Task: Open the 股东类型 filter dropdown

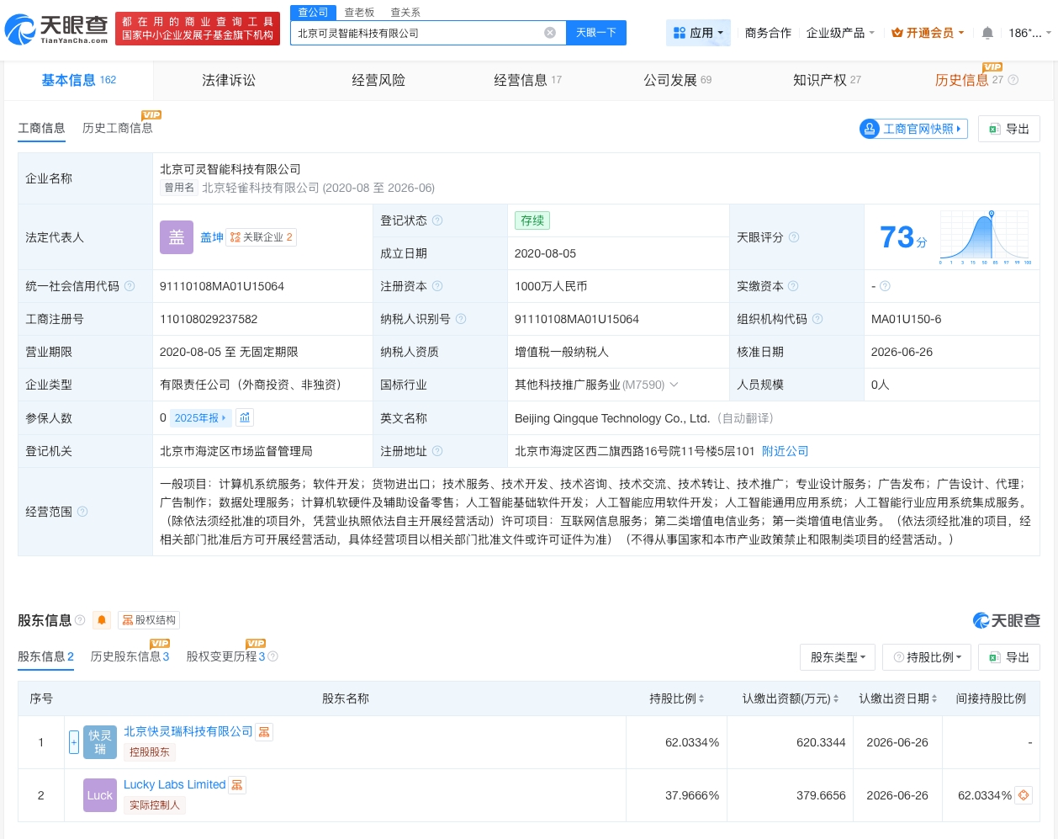Action: tap(838, 657)
